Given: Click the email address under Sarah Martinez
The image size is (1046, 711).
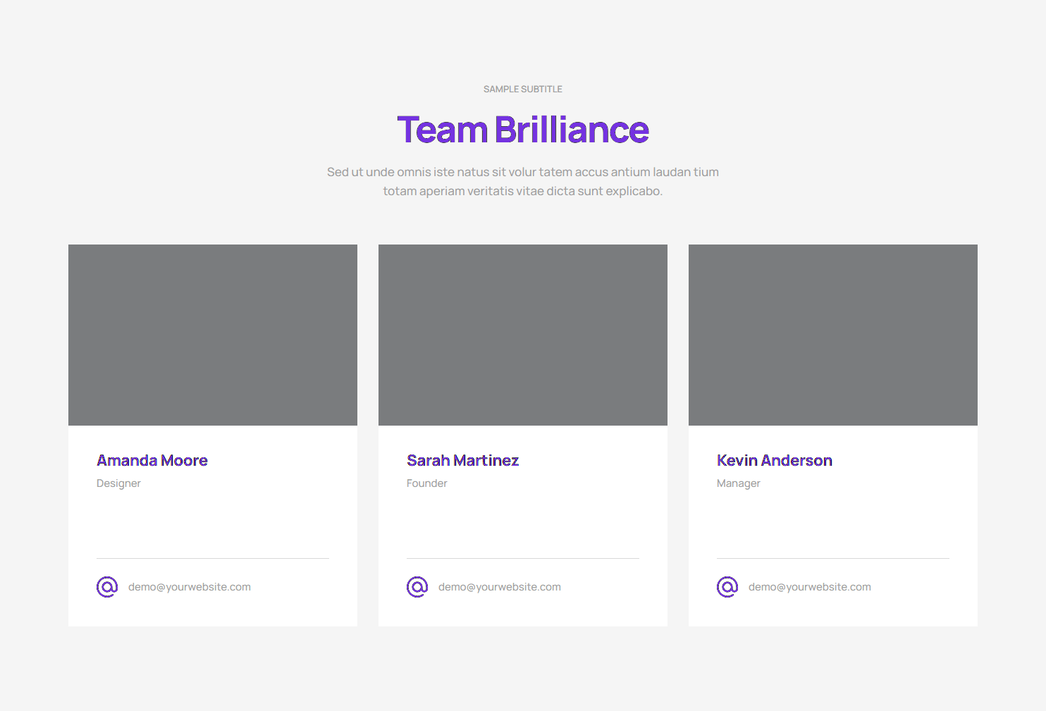Looking at the screenshot, I should tap(500, 587).
